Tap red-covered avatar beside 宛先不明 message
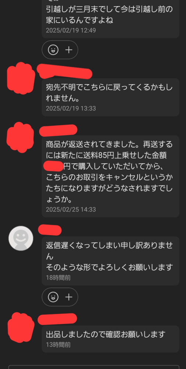 pos(21,78)
